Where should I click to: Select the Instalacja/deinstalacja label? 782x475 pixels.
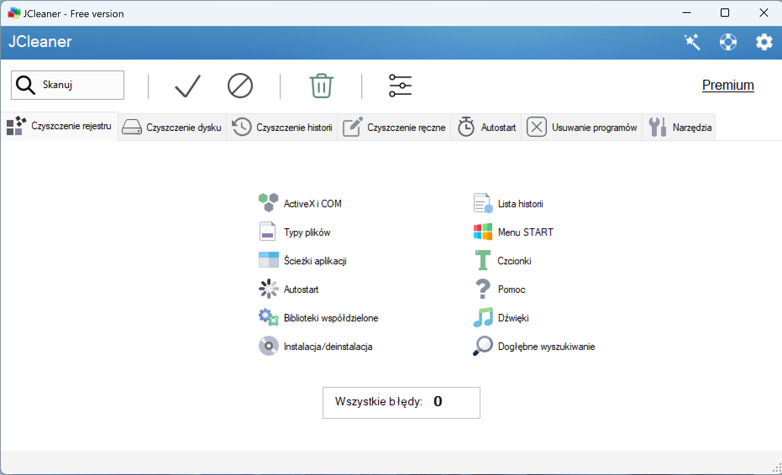point(328,346)
